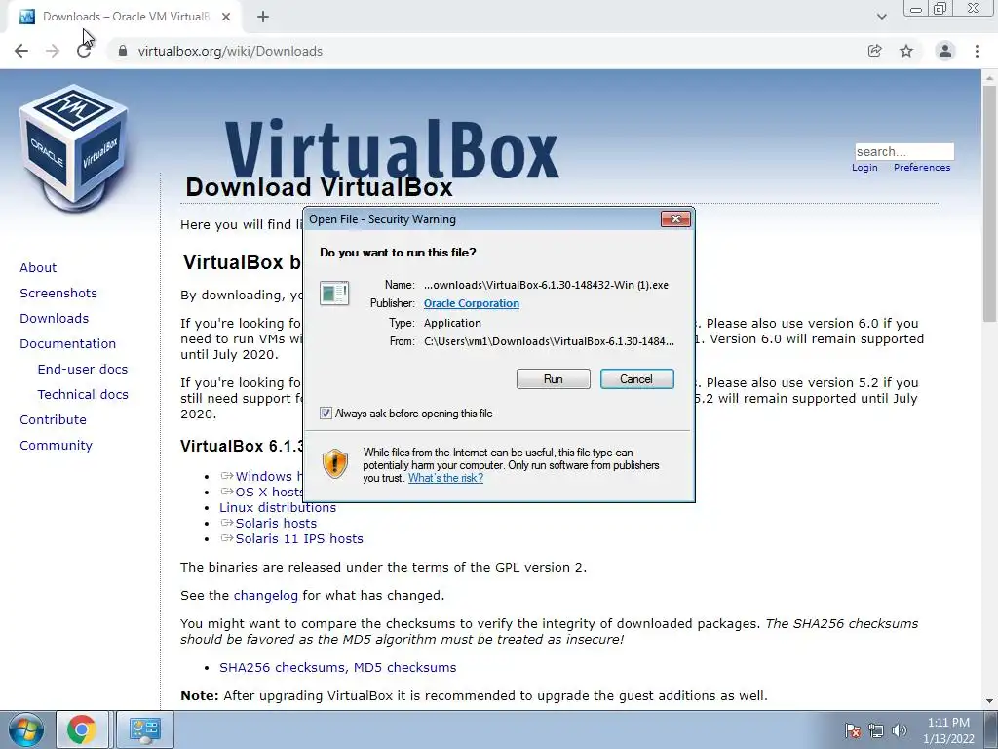Click the control panel taskbar icon
The height and width of the screenshot is (749, 998).
(145, 729)
